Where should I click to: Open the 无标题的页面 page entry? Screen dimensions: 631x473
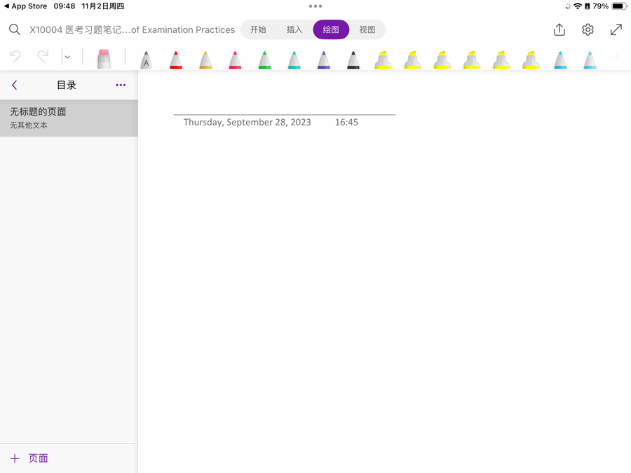(x=68, y=118)
